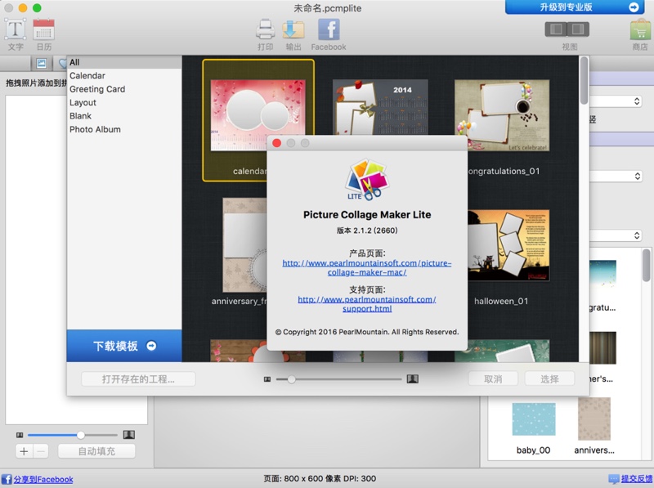Click the photo tab icon in left panel

click(x=42, y=63)
